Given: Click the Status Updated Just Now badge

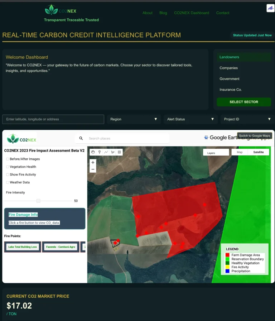Looking at the screenshot, I should [x=252, y=35].
